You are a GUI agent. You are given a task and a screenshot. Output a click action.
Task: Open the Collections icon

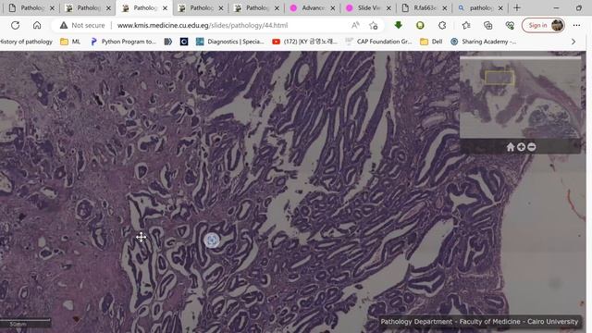tap(487, 25)
